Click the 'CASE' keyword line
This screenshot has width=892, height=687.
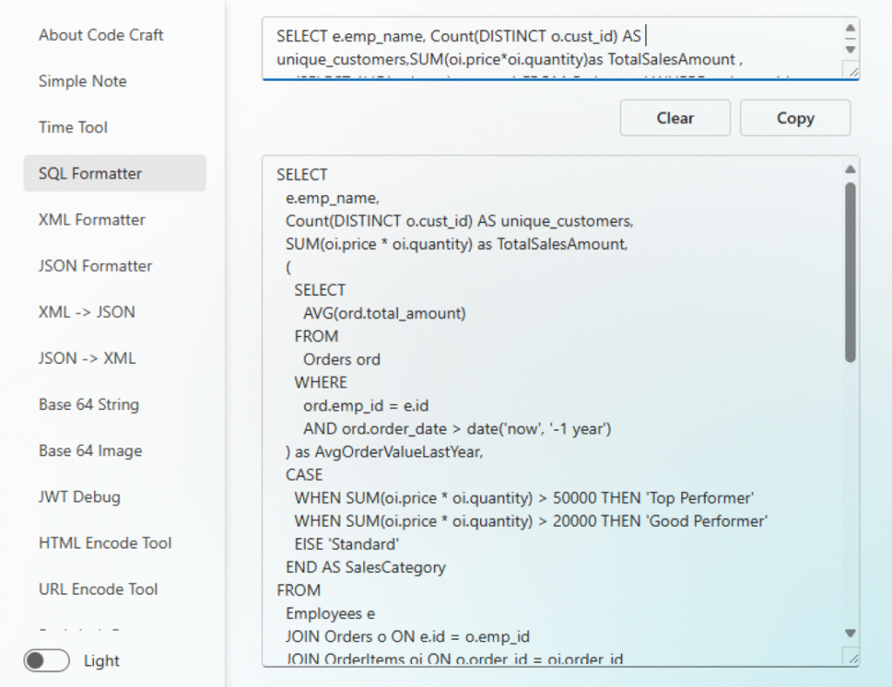click(304, 475)
